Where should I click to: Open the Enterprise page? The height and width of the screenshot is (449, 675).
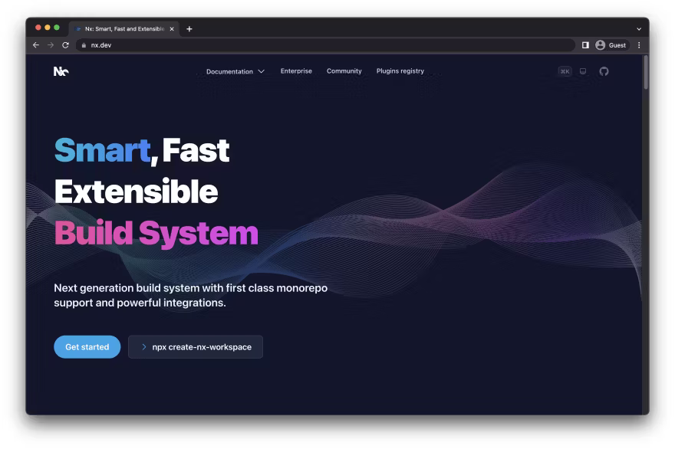296,71
